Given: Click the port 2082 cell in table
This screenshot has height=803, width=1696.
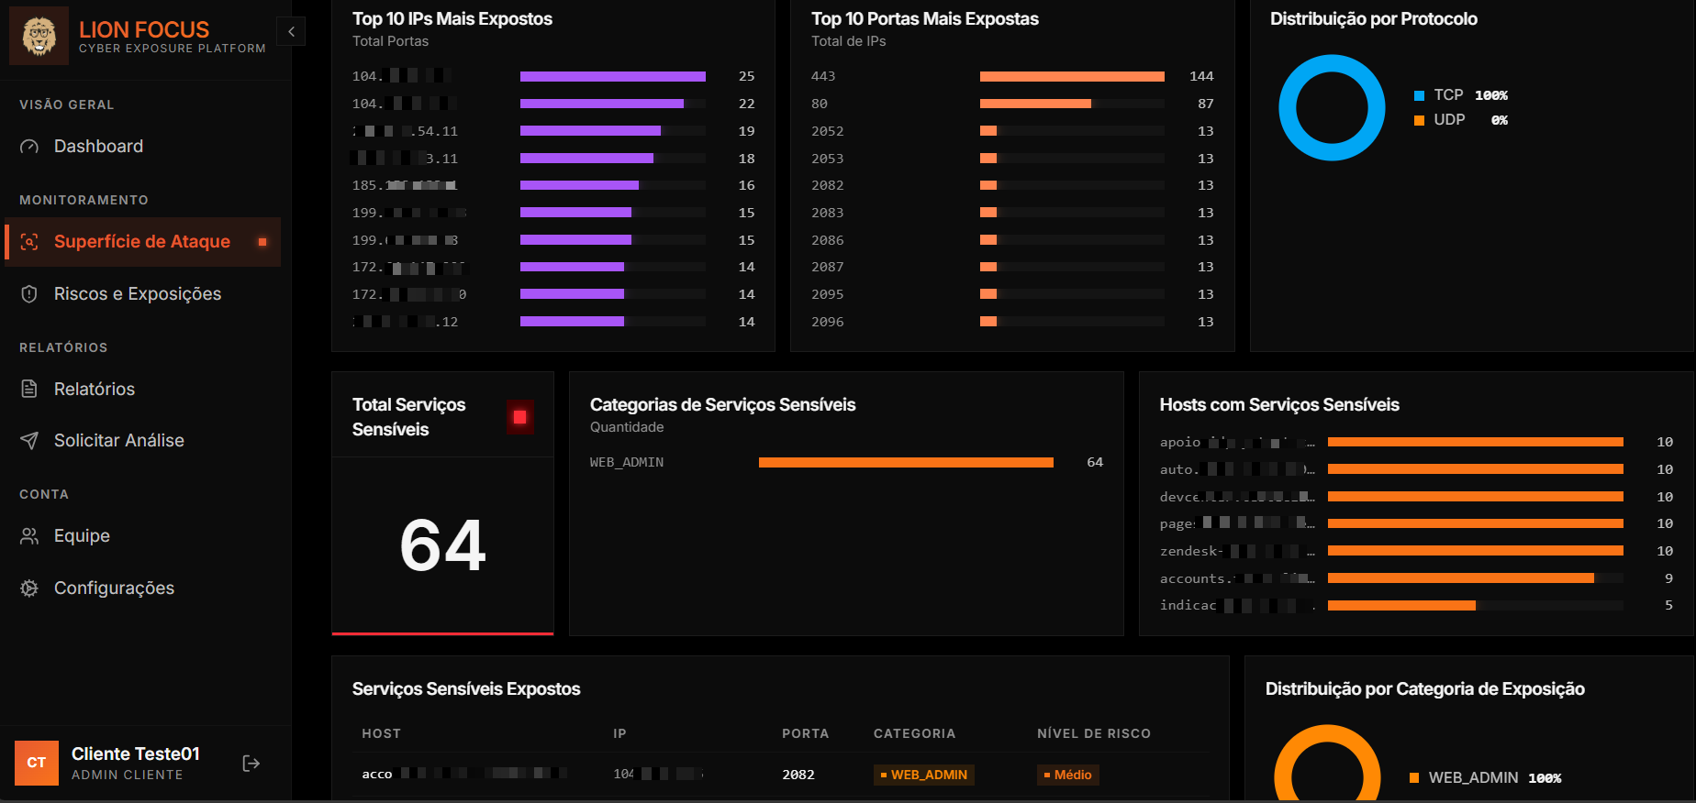Looking at the screenshot, I should click(x=798, y=775).
